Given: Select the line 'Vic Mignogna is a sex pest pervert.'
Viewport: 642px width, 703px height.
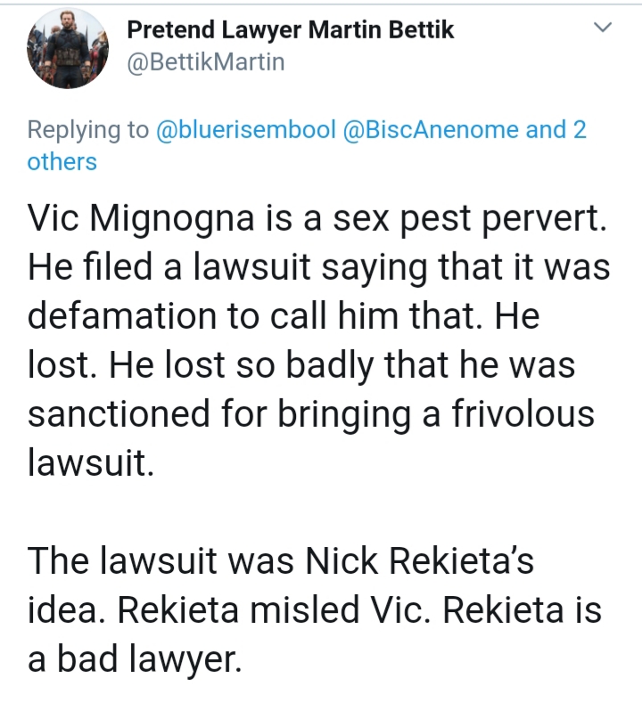Looking at the screenshot, I should [x=317, y=219].
